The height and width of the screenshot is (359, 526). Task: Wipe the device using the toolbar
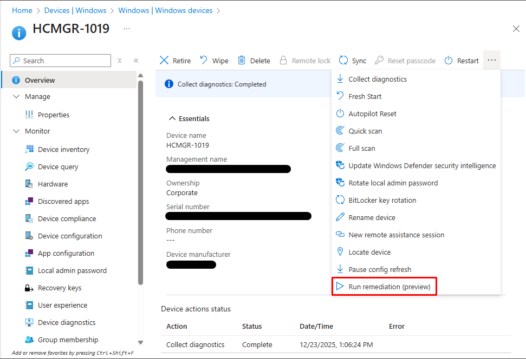tap(214, 60)
